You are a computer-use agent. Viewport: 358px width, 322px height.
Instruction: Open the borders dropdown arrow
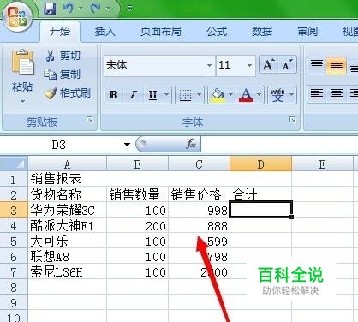199,95
